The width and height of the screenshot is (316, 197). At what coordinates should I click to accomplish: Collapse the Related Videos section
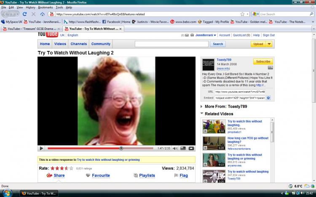pyautogui.click(x=202, y=114)
